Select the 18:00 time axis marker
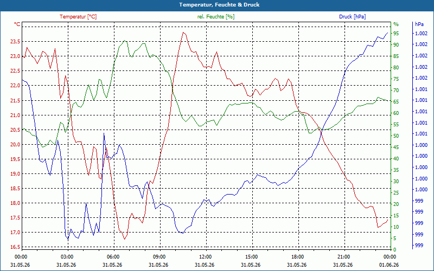 point(298,256)
